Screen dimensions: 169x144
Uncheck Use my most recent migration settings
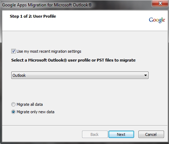(13, 51)
